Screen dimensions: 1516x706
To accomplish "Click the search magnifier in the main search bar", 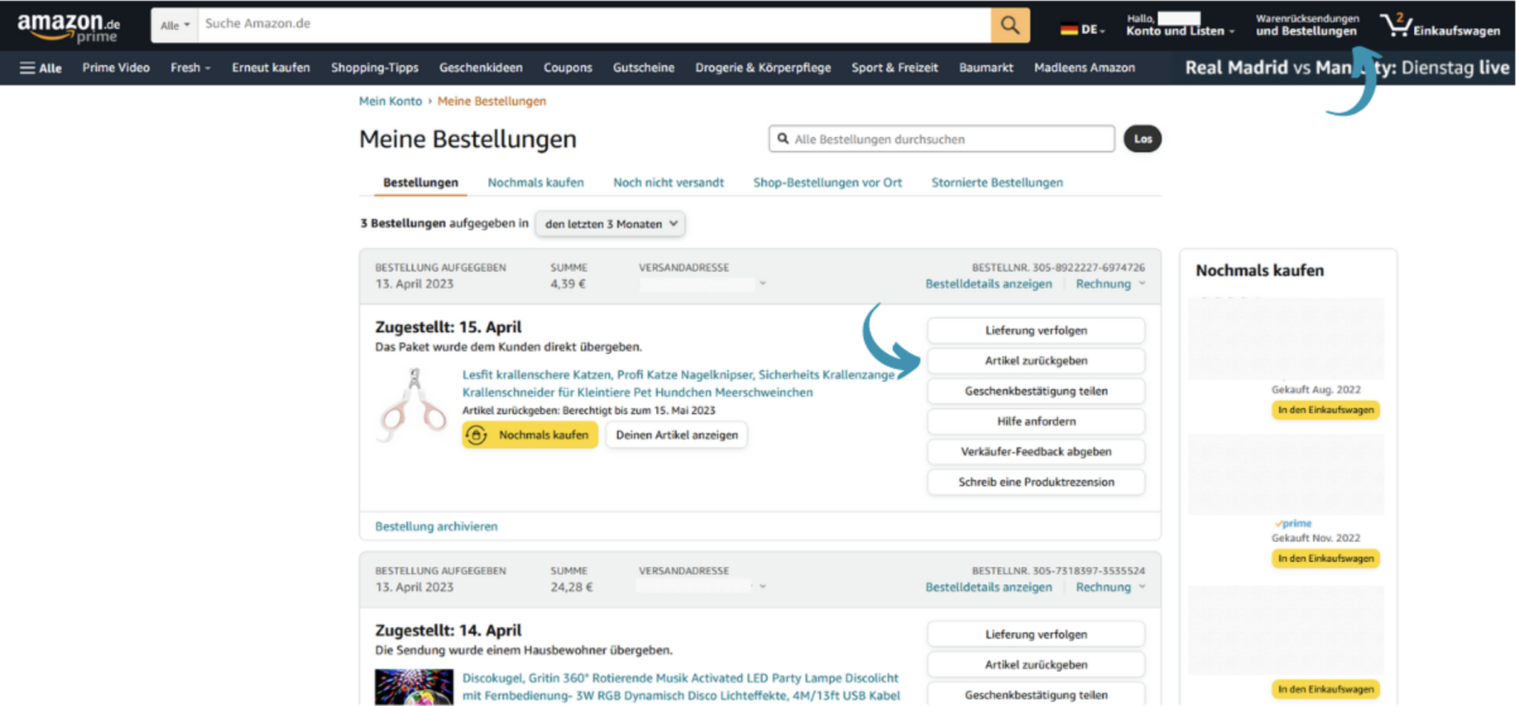I will pos(1009,24).
